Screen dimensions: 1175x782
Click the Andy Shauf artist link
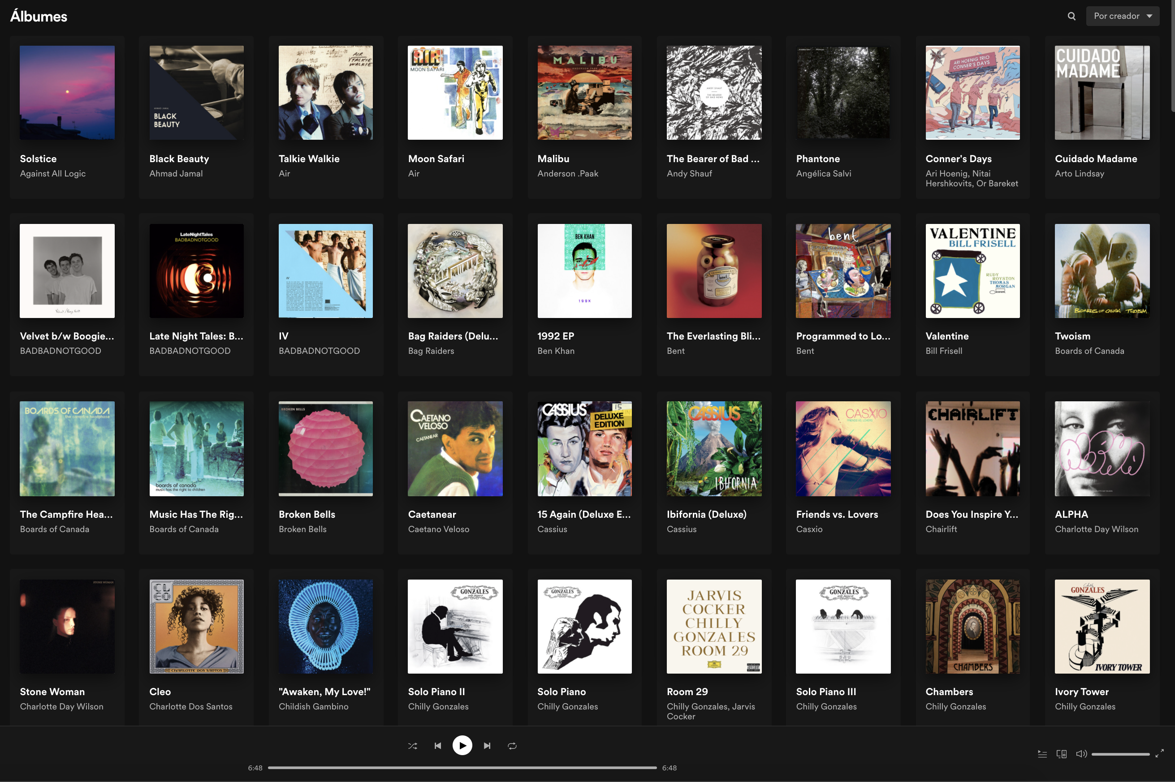coord(689,174)
